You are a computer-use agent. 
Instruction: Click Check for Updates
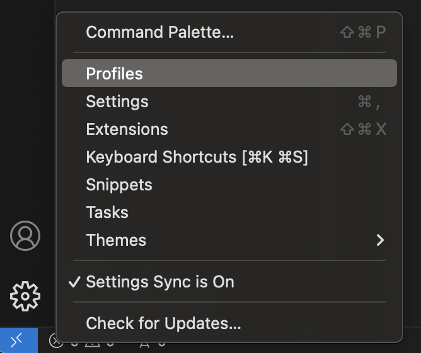point(163,323)
